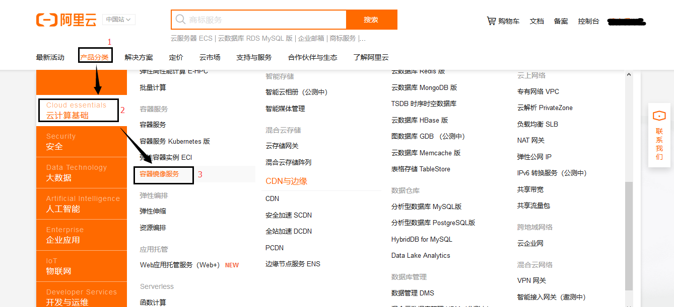Open NAT 网关 link
674x307 pixels.
click(x=531, y=140)
